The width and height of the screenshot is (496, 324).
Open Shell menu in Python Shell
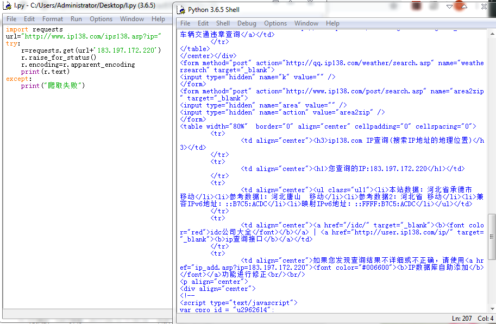click(x=223, y=23)
